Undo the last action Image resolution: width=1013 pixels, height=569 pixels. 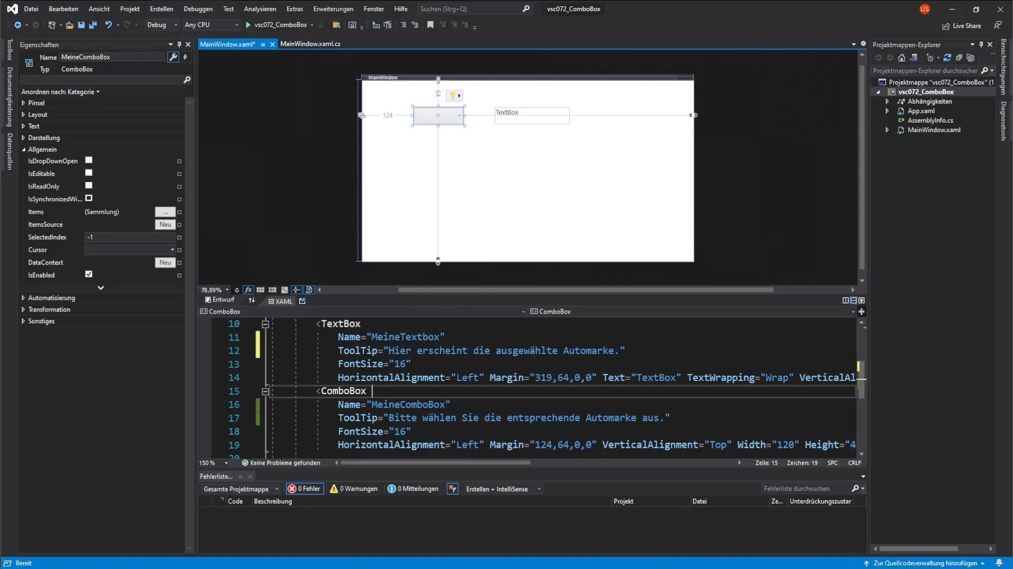click(x=108, y=25)
